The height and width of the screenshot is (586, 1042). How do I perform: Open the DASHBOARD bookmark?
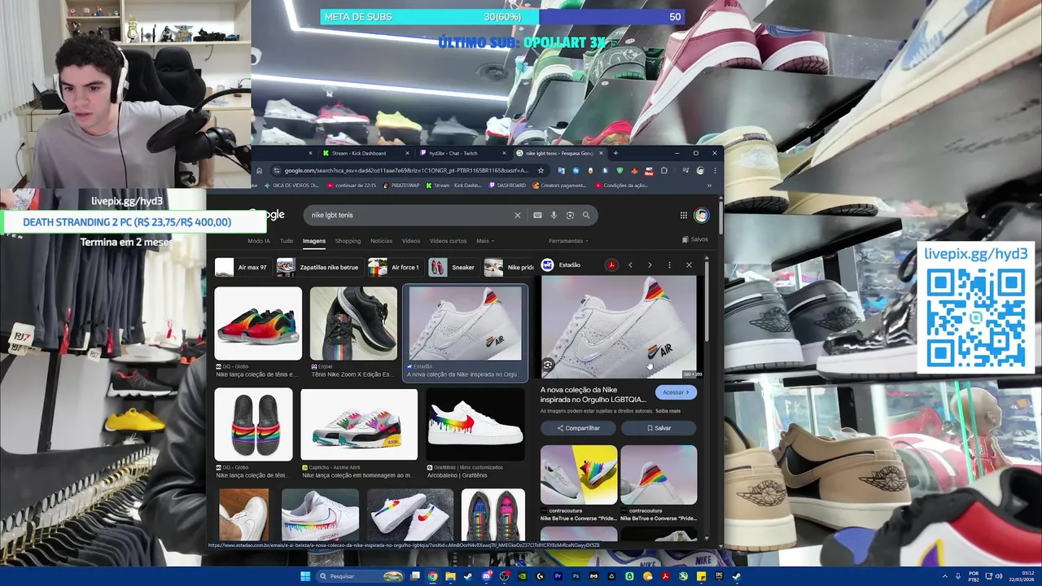point(507,186)
